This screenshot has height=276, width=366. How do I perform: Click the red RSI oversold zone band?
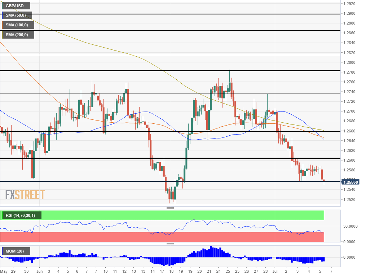click(x=162, y=237)
